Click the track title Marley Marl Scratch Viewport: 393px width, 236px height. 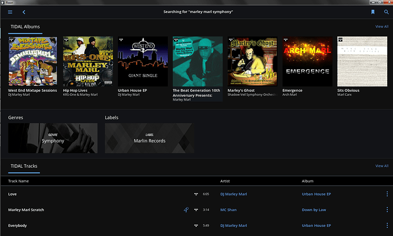coord(26,210)
